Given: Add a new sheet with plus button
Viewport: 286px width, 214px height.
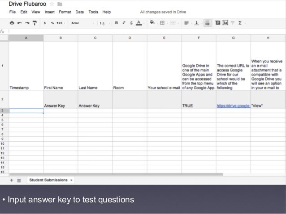Looking at the screenshot, I should click(12, 180).
